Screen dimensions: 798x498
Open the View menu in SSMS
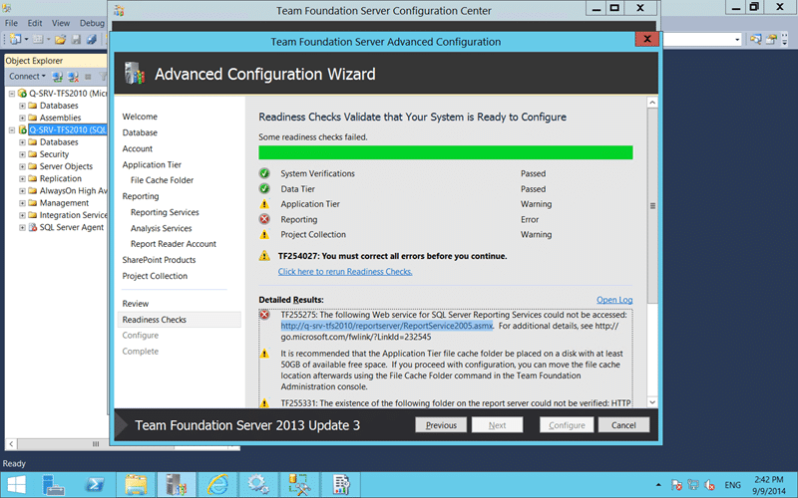61,23
